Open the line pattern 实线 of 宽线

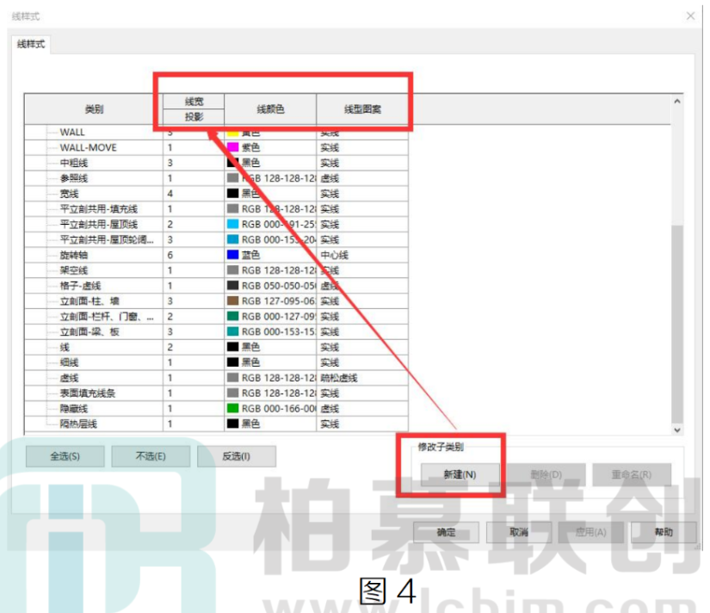362,194
